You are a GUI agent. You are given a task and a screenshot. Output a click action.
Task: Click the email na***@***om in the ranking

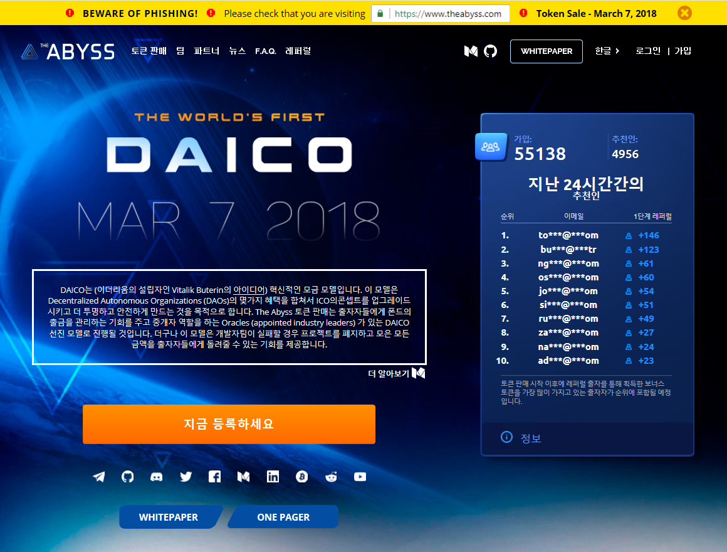[568, 346]
